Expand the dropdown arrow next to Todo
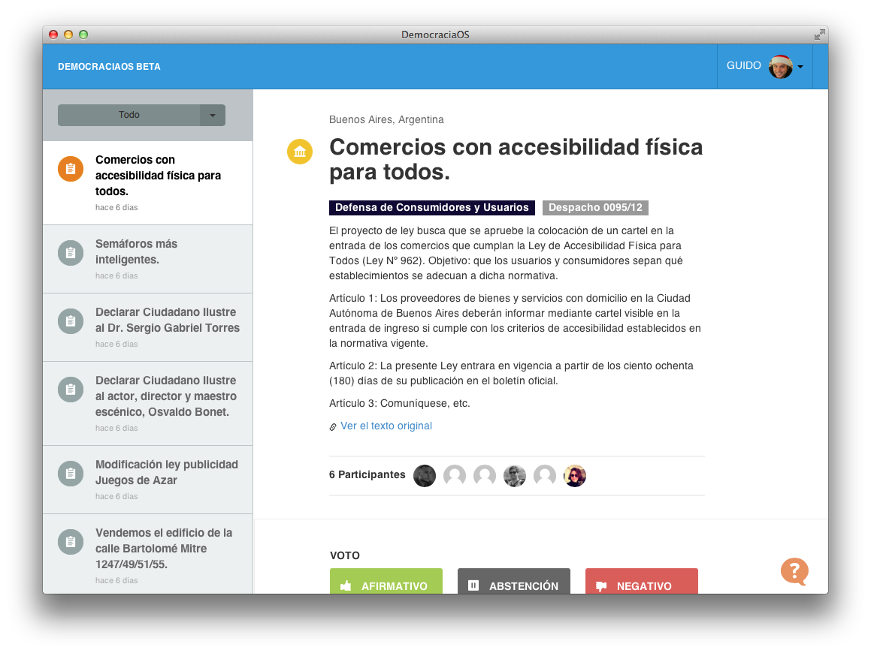The image size is (871, 653). (x=212, y=114)
